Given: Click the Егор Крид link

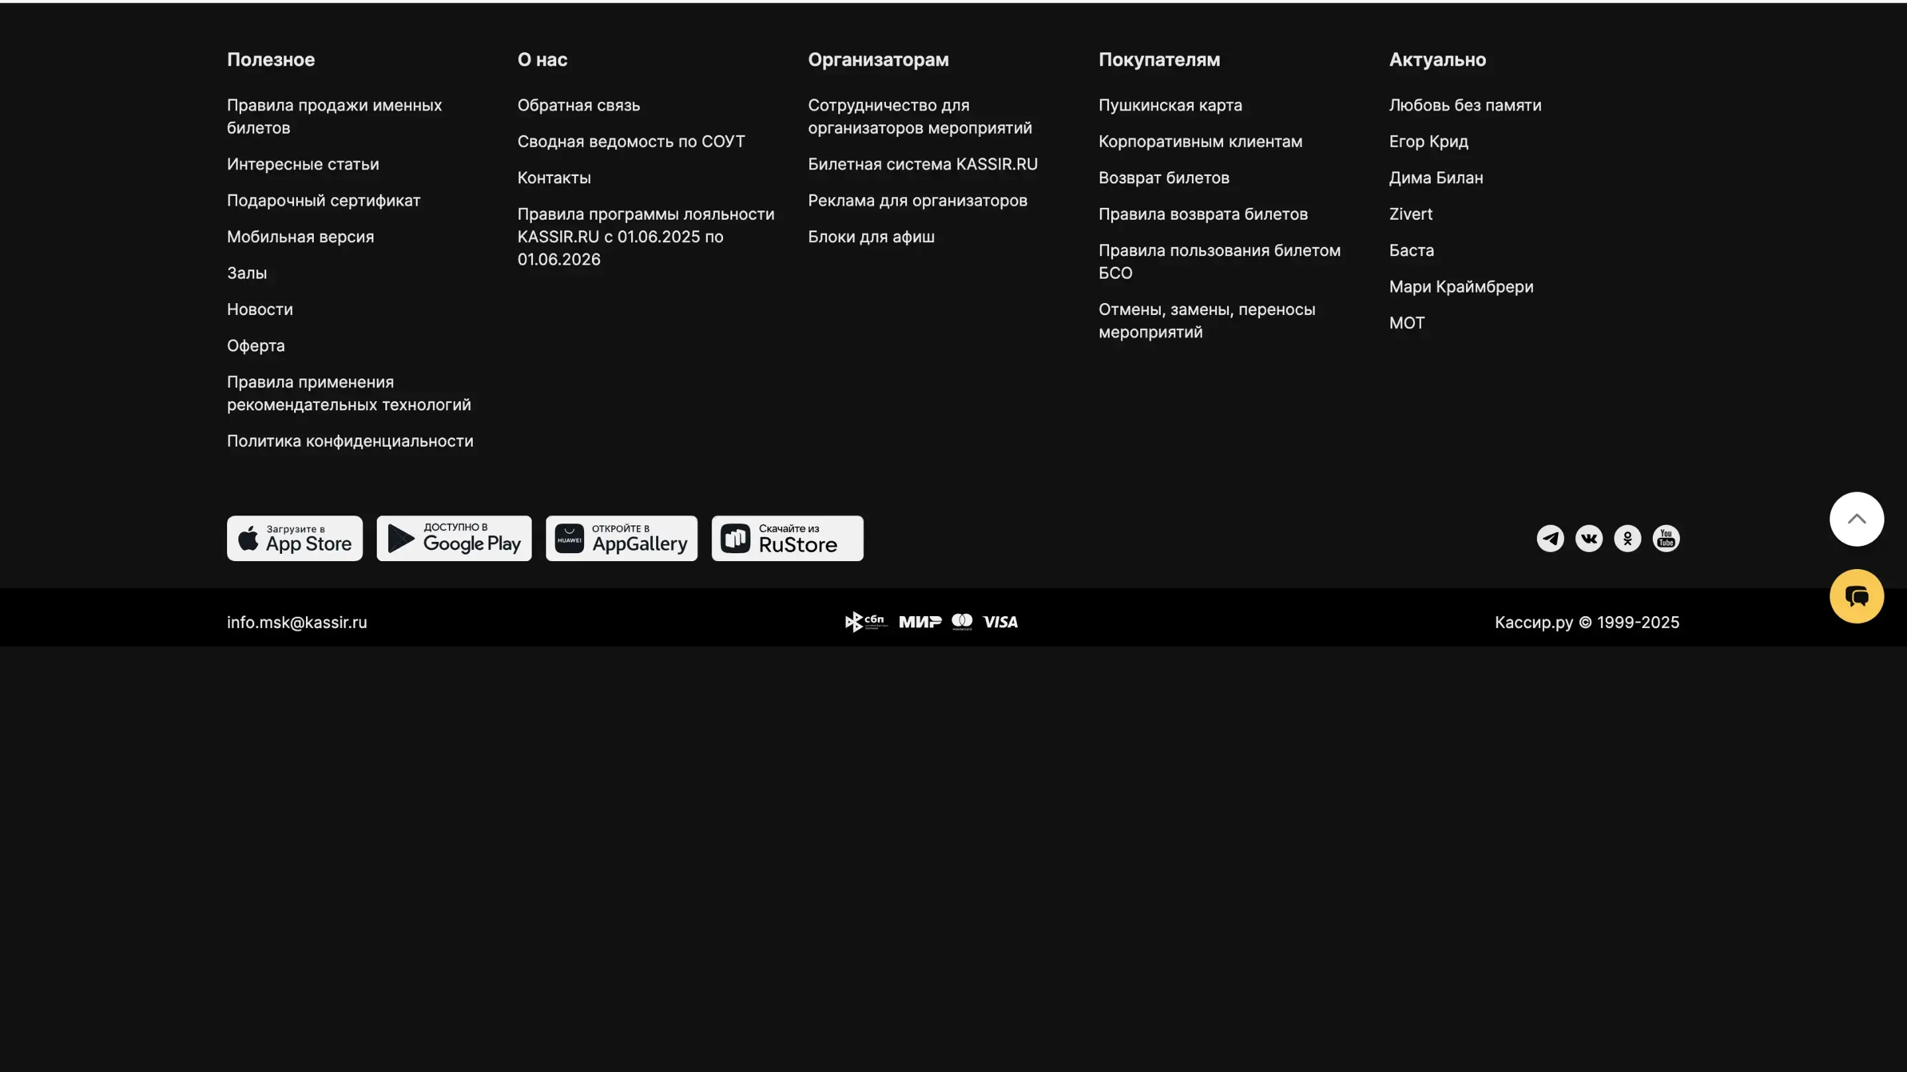Looking at the screenshot, I should pos(1428,142).
